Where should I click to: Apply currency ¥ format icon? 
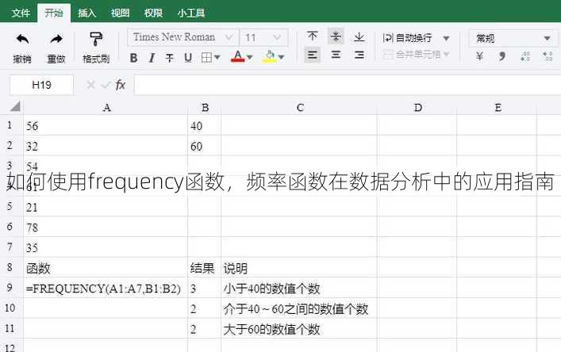479,56
